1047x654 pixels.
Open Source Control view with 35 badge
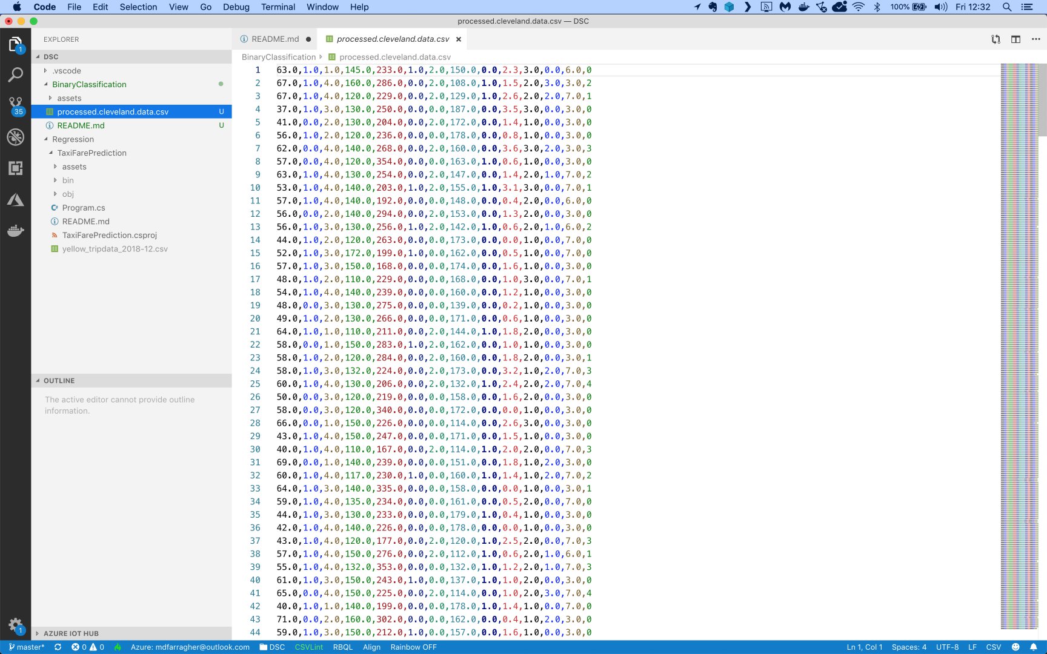coord(15,105)
